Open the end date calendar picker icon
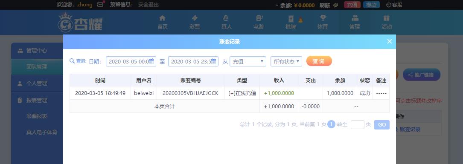Screen dimensions: 463x164 pos(213,61)
